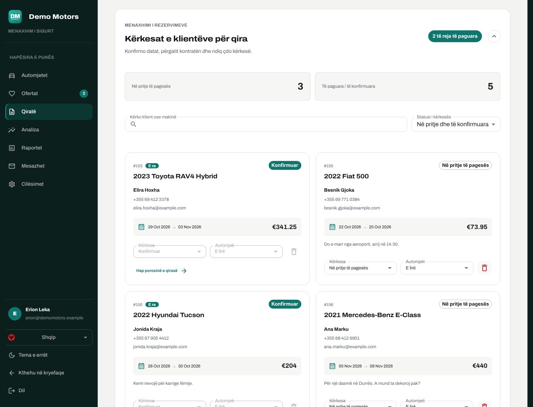Click the gear icon beside Cilësimet

tap(12, 184)
